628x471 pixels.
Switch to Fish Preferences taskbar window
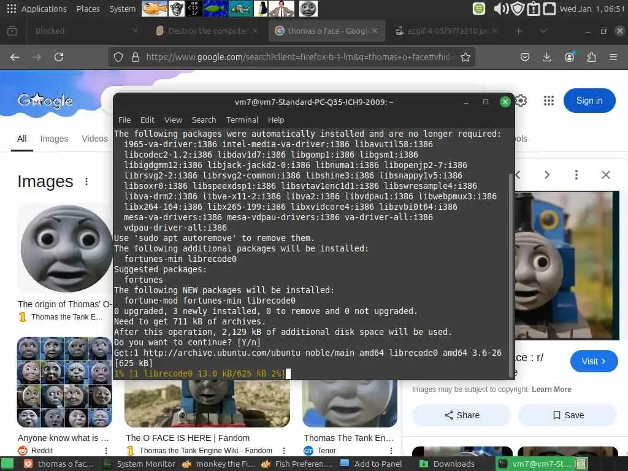point(297,464)
